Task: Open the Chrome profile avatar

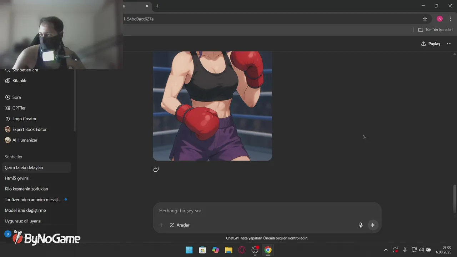Action: (440, 19)
